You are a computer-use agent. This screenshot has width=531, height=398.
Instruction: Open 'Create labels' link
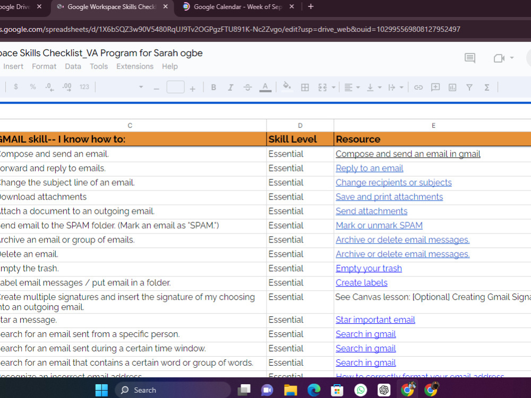[x=361, y=283]
